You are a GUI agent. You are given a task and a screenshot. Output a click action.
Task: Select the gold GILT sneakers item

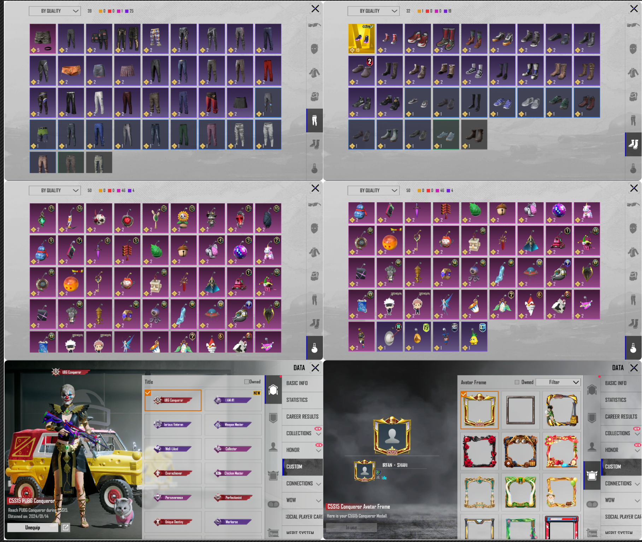click(x=361, y=39)
